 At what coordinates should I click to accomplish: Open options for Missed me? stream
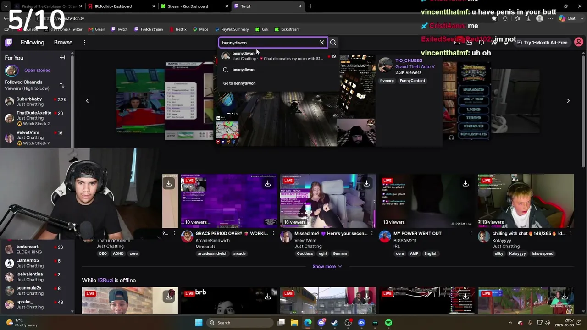pos(372,234)
